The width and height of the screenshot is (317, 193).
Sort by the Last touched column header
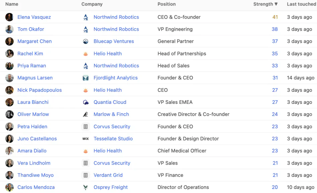pos(301,4)
